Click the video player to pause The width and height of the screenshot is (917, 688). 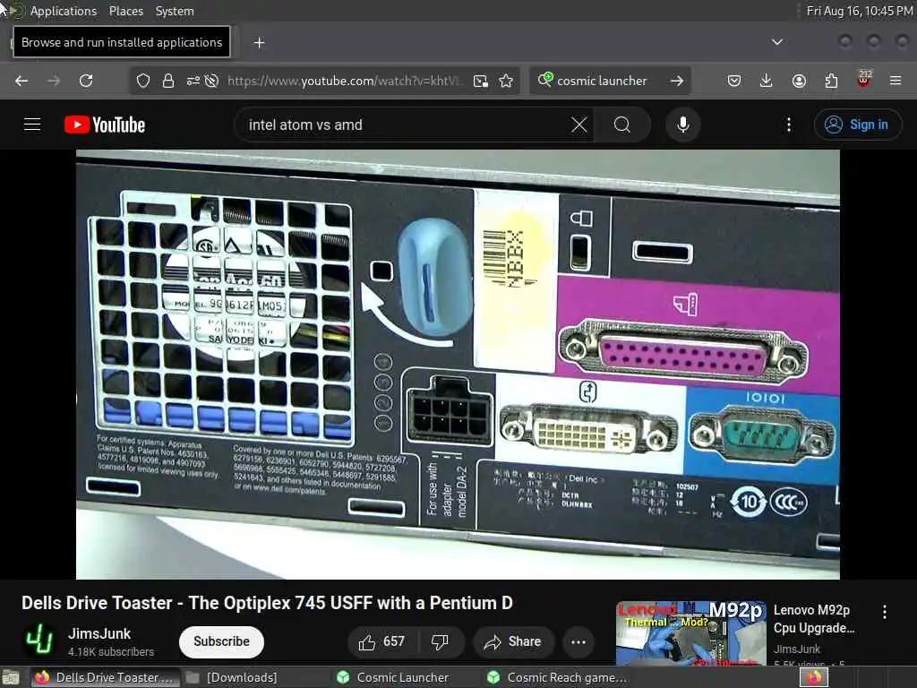458,365
